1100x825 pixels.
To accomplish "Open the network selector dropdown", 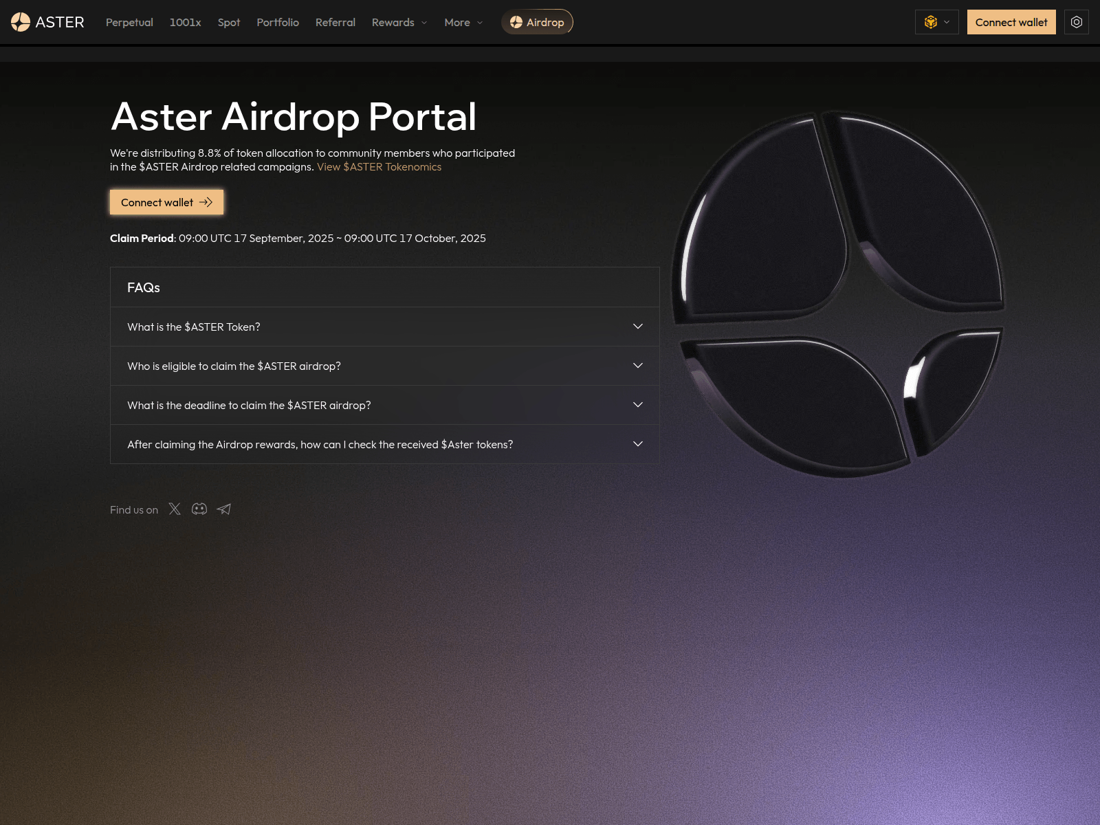I will point(946,21).
